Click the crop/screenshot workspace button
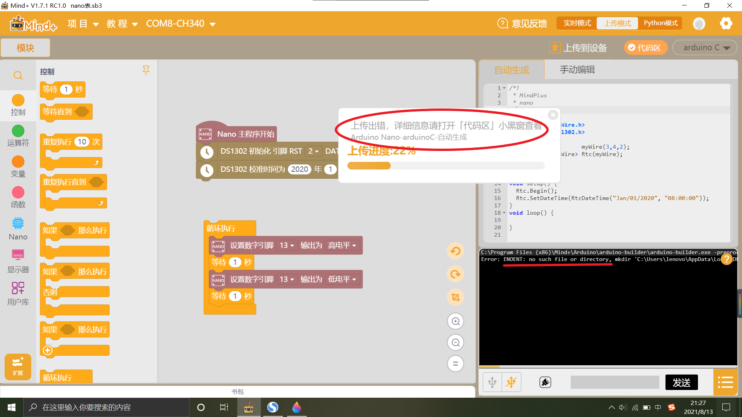 pyautogui.click(x=456, y=297)
